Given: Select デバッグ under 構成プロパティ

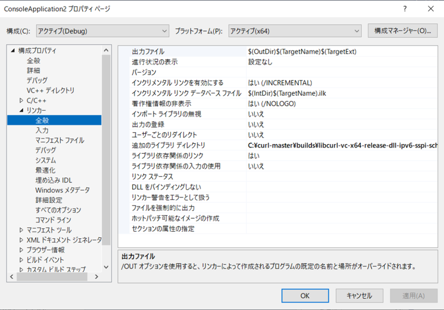Looking at the screenshot, I should (x=37, y=80).
